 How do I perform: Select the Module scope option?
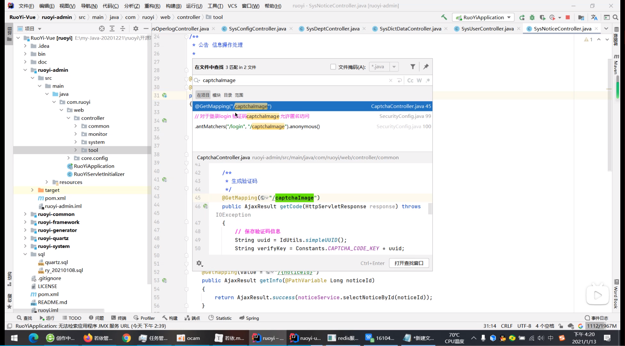pyautogui.click(x=216, y=95)
